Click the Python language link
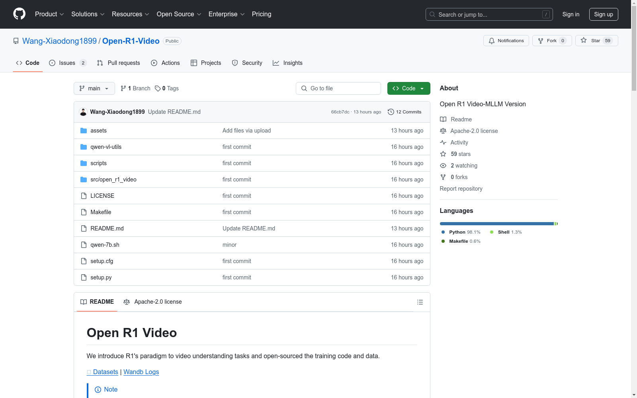 point(461,232)
